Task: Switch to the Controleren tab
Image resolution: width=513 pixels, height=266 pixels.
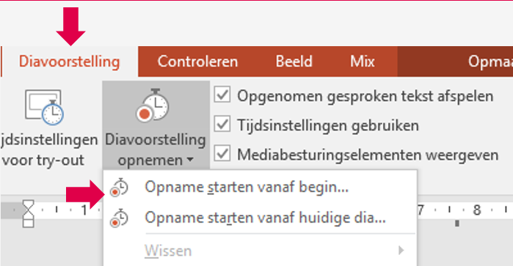Action: click(x=197, y=62)
